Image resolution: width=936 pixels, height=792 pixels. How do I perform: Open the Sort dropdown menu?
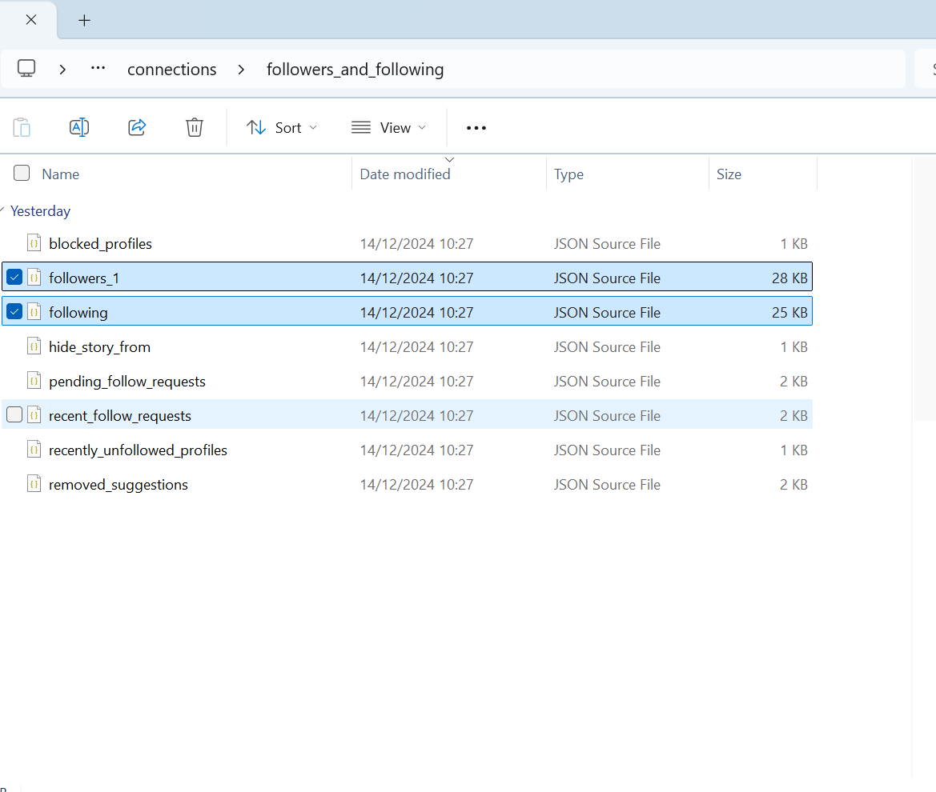[x=282, y=128]
